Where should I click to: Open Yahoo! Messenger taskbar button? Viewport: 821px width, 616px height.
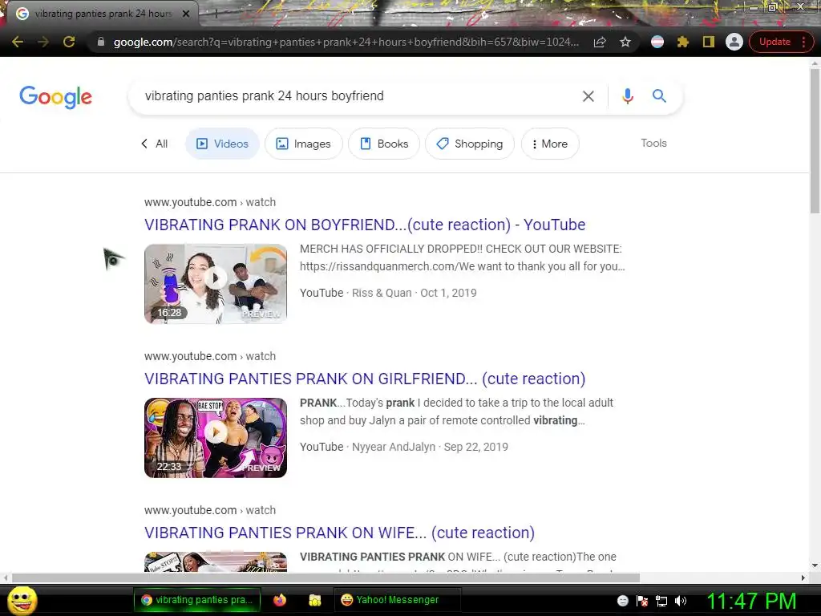(x=397, y=600)
